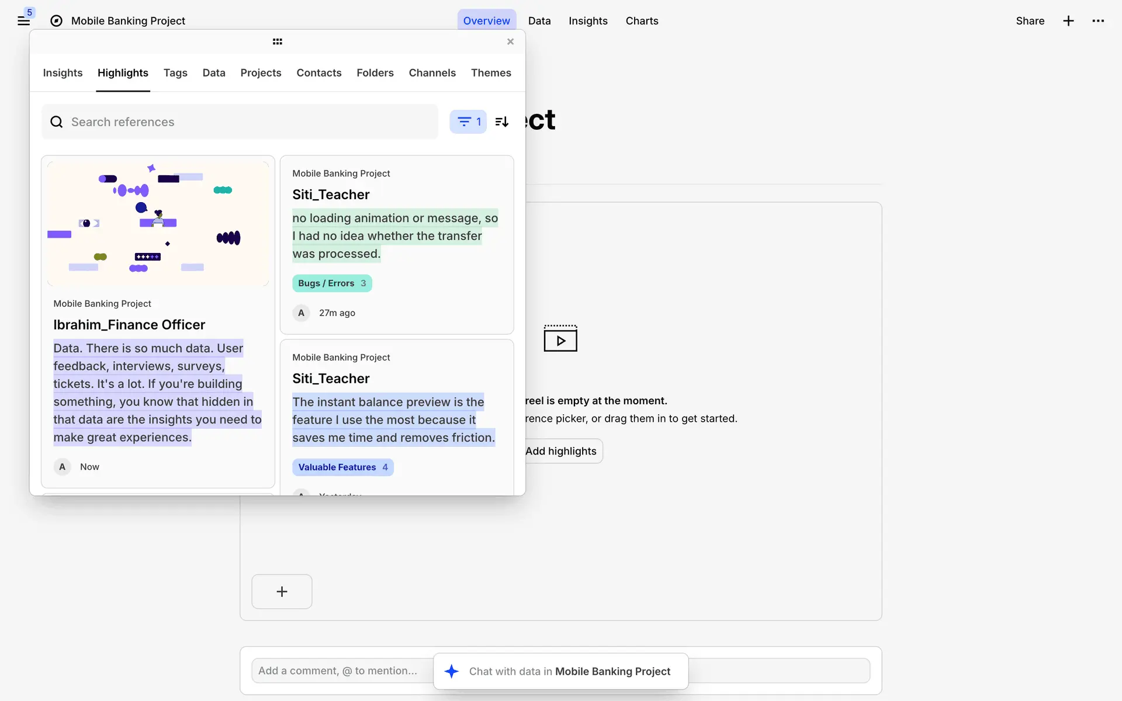Click the Share button
This screenshot has height=701, width=1122.
click(1030, 21)
